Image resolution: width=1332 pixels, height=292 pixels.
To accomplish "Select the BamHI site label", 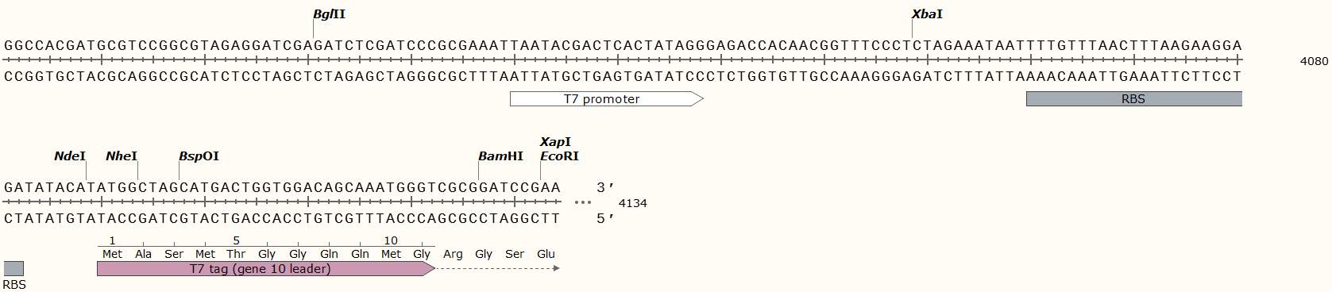I will (x=500, y=156).
